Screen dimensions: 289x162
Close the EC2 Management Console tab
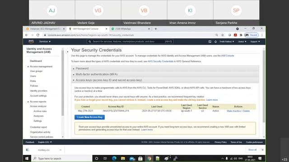pos(64,29)
